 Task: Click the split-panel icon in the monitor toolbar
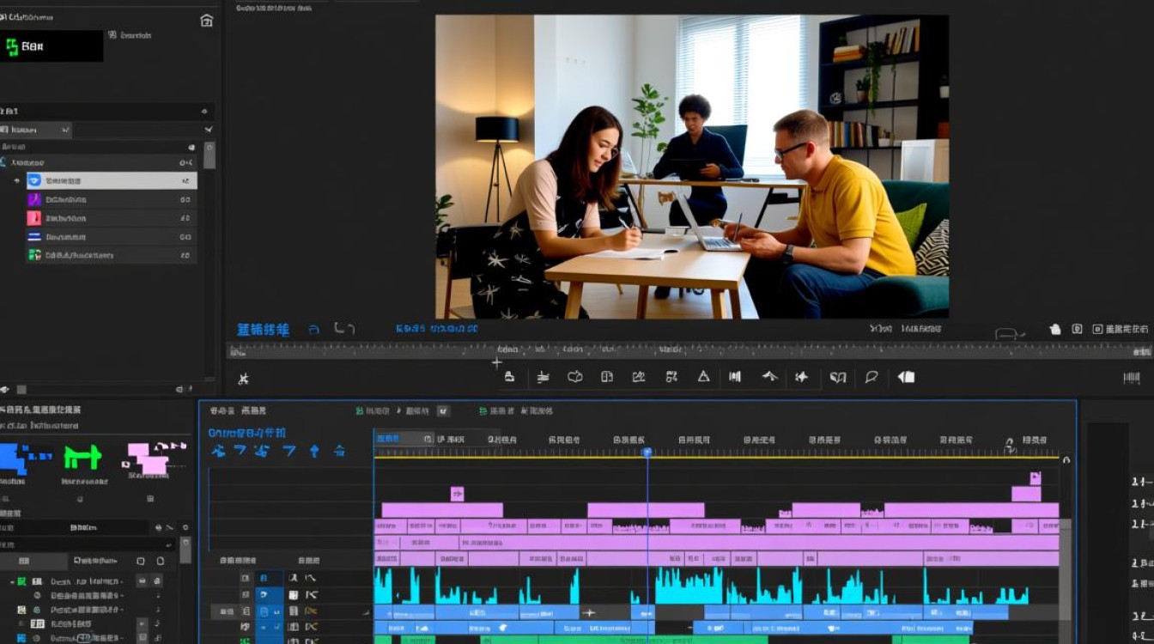coord(607,376)
